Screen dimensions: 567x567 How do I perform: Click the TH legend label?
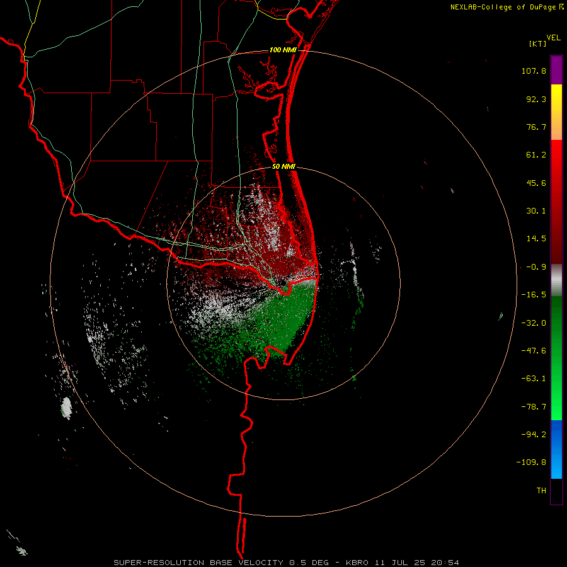[541, 491]
